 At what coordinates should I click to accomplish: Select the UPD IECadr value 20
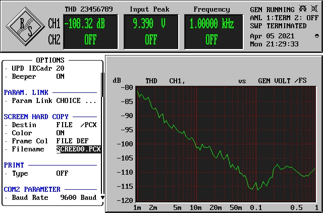coord(60,68)
